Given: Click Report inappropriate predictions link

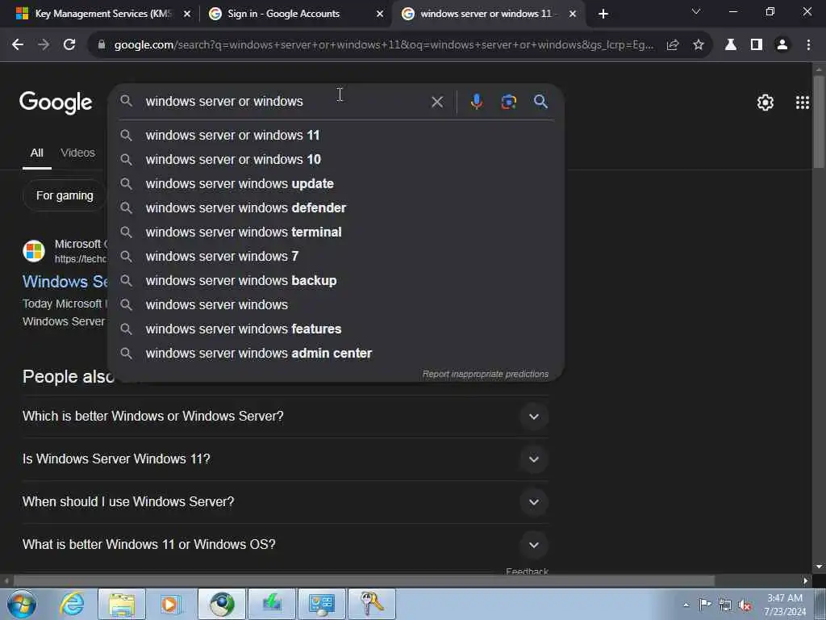Looking at the screenshot, I should pyautogui.click(x=485, y=375).
